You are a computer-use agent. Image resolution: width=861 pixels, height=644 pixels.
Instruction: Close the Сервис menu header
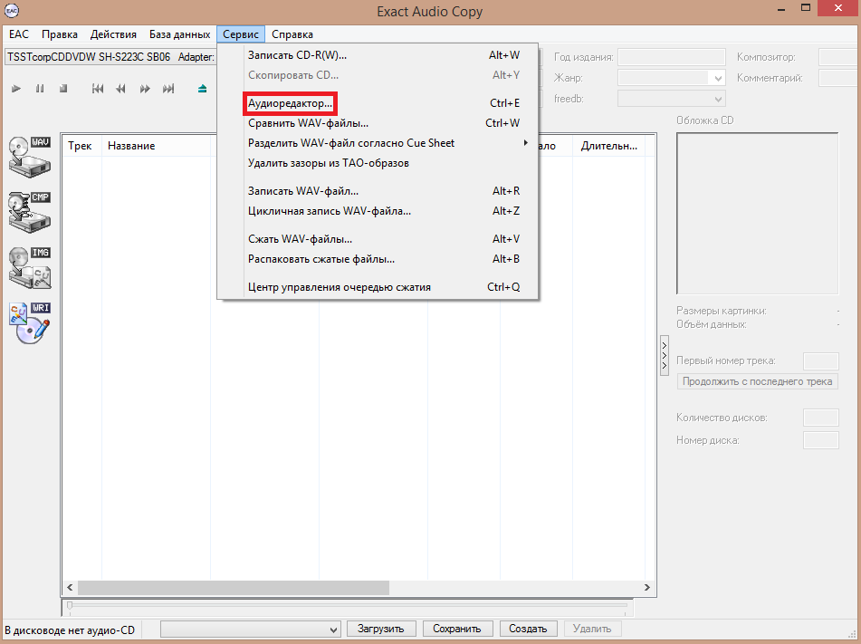coord(241,34)
